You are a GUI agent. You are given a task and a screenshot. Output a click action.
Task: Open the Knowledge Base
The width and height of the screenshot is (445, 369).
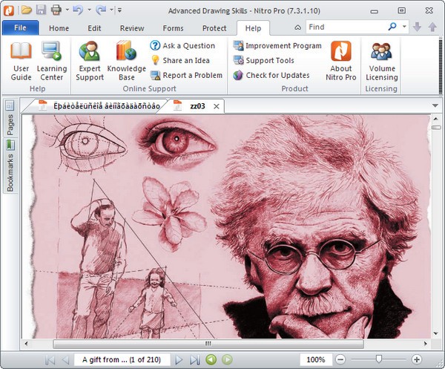click(x=127, y=60)
